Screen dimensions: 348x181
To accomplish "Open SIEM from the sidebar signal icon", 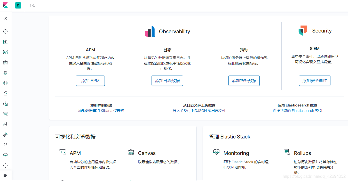I will click(5, 135).
